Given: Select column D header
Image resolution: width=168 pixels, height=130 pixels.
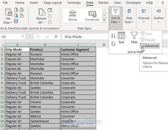Looking at the screenshot, I should coord(104,45).
